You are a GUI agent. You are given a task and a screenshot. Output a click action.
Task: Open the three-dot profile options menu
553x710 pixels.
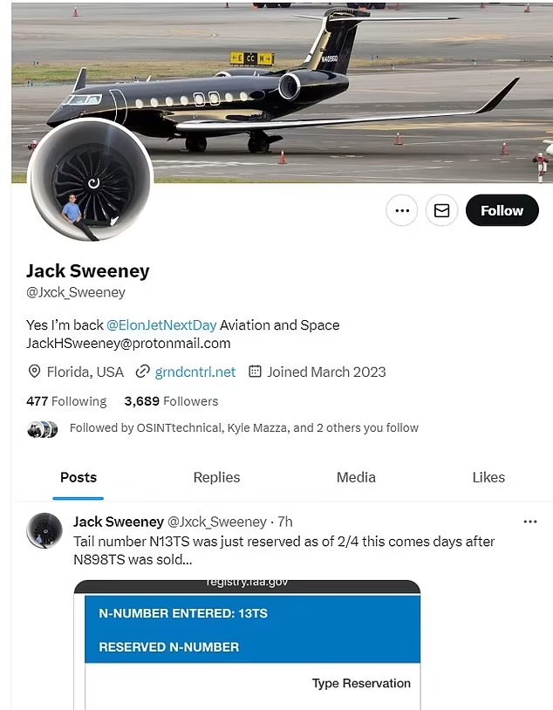coord(401,210)
